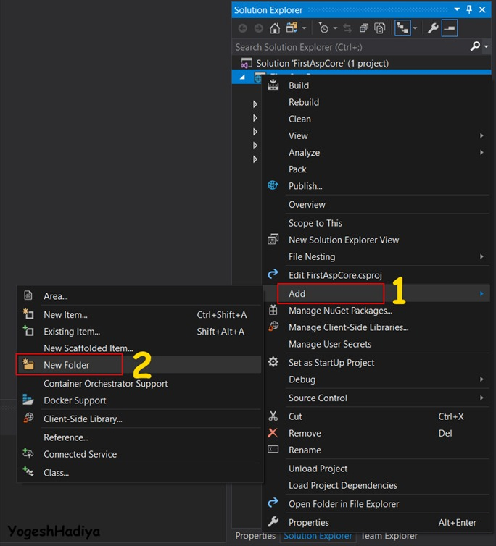The height and width of the screenshot is (546, 496).
Task: Click the wrench Properties icon in toolbar
Action: click(433, 28)
